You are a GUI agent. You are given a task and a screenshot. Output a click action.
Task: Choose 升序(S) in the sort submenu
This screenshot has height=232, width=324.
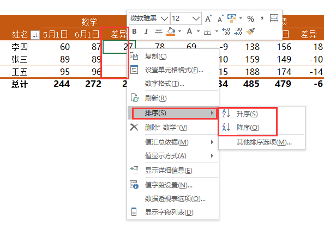pos(247,114)
